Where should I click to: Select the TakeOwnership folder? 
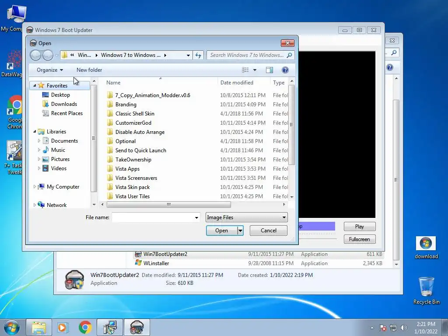tap(133, 159)
